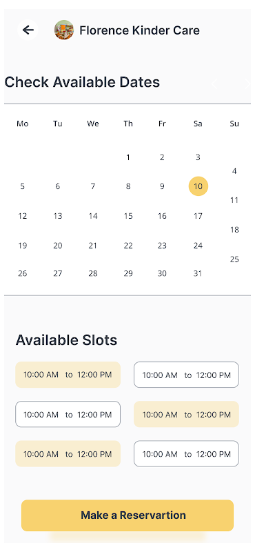Select the highlighted date 10
The width and height of the screenshot is (255, 552).
[198, 186]
